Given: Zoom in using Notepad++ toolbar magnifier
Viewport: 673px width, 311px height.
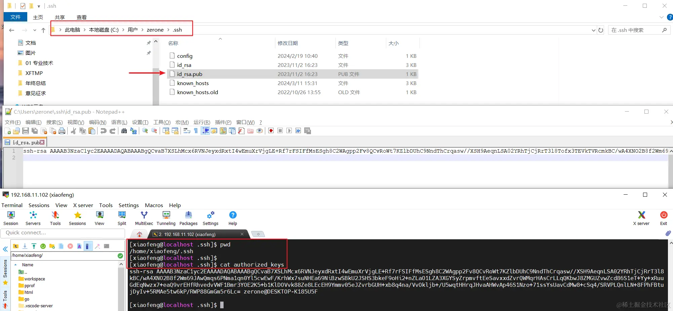Looking at the screenshot, I should (x=145, y=131).
